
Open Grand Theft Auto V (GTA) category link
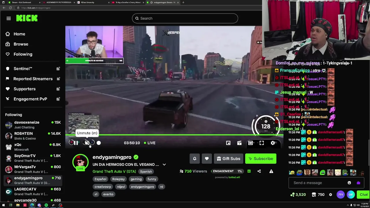click(x=114, y=171)
